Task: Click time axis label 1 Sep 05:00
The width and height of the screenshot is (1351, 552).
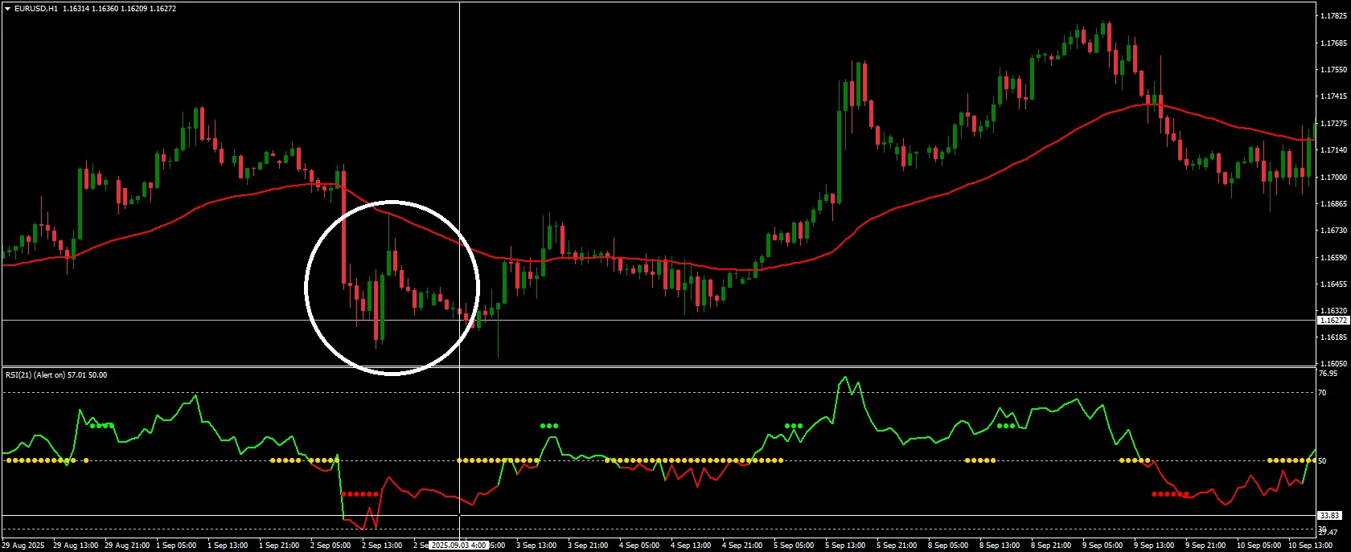Action: (177, 546)
